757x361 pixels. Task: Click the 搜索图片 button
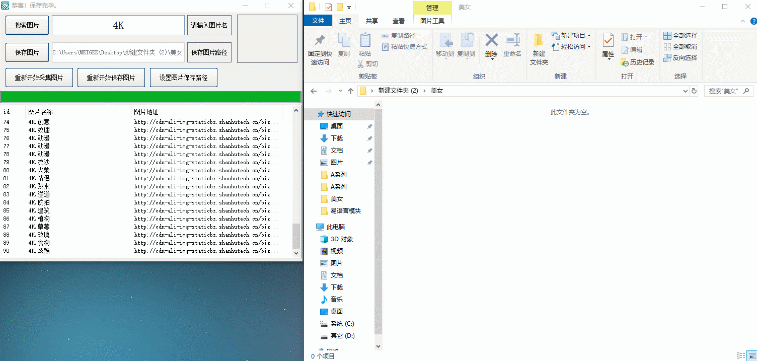click(x=27, y=25)
